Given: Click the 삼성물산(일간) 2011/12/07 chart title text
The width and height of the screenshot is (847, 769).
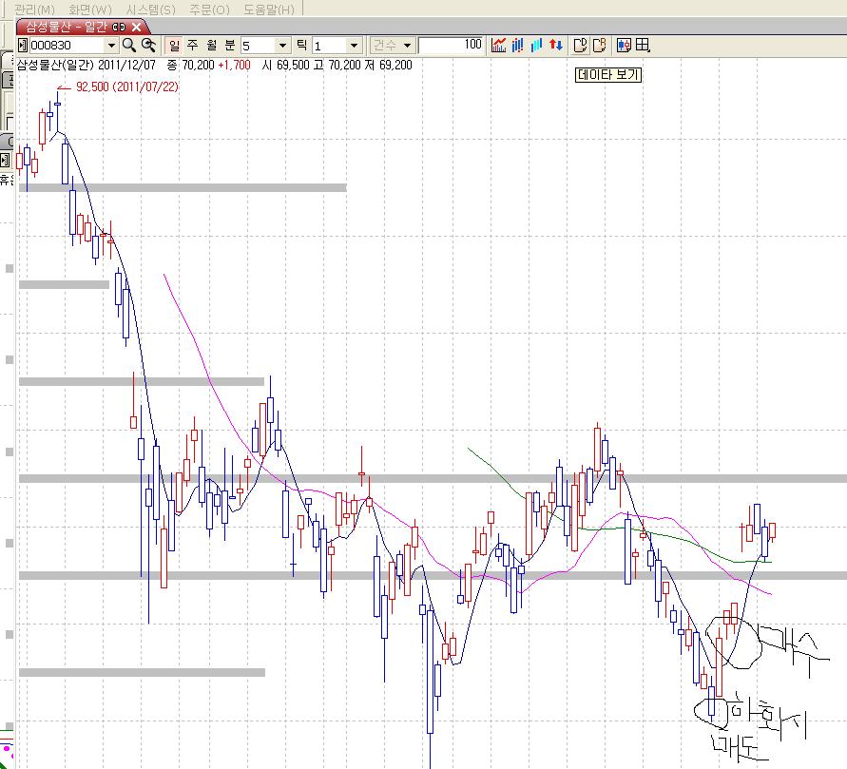Looking at the screenshot, I should coord(86,66).
